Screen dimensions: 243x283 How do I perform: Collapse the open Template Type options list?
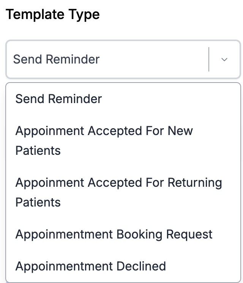224,59
